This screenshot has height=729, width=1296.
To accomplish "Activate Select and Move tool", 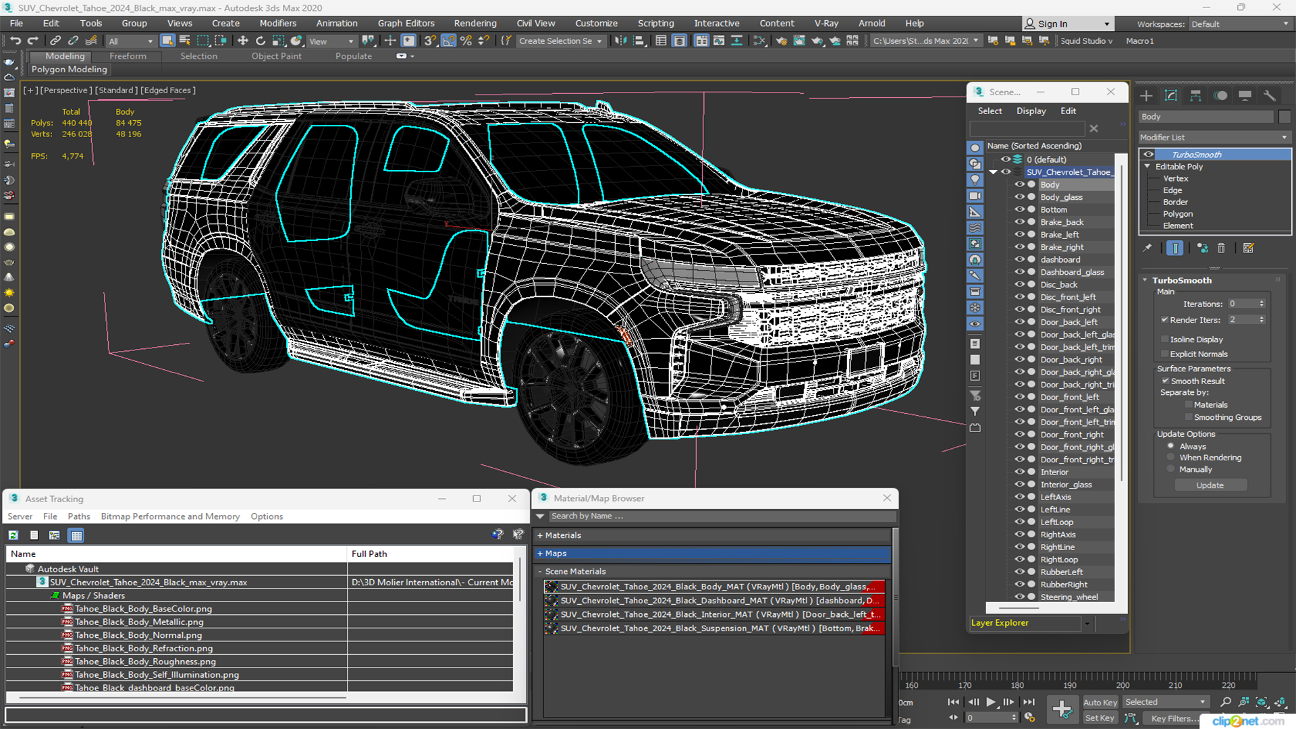I will tap(243, 41).
